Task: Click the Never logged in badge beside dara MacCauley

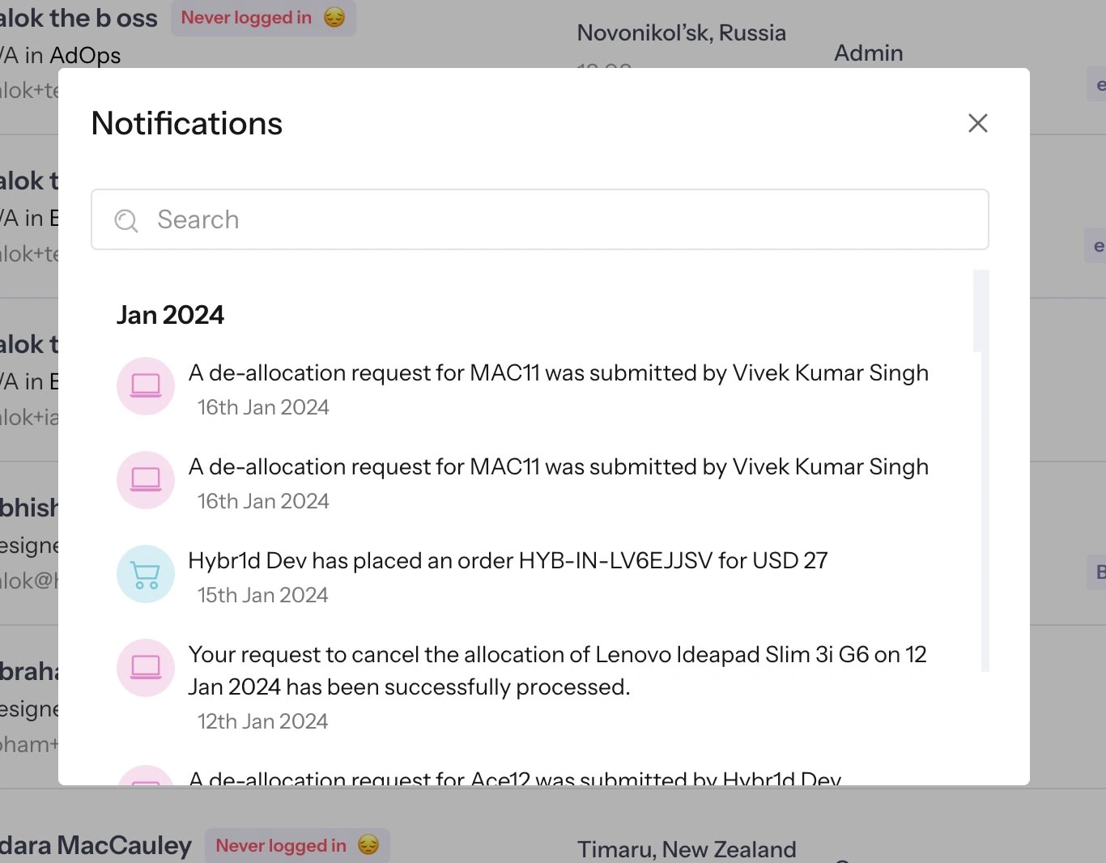Action: (297, 845)
